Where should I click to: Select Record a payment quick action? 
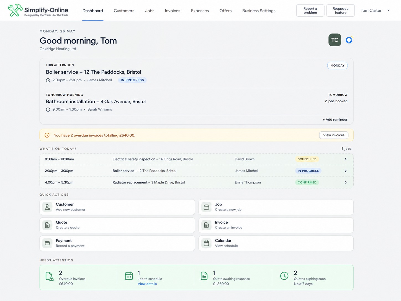pyautogui.click(x=117, y=243)
